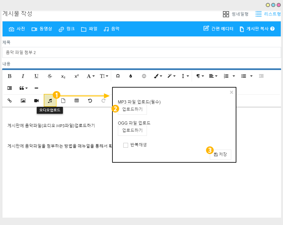Open the emoticon picker
Image resolution: width=283 pixels, height=225 pixels.
(x=144, y=76)
